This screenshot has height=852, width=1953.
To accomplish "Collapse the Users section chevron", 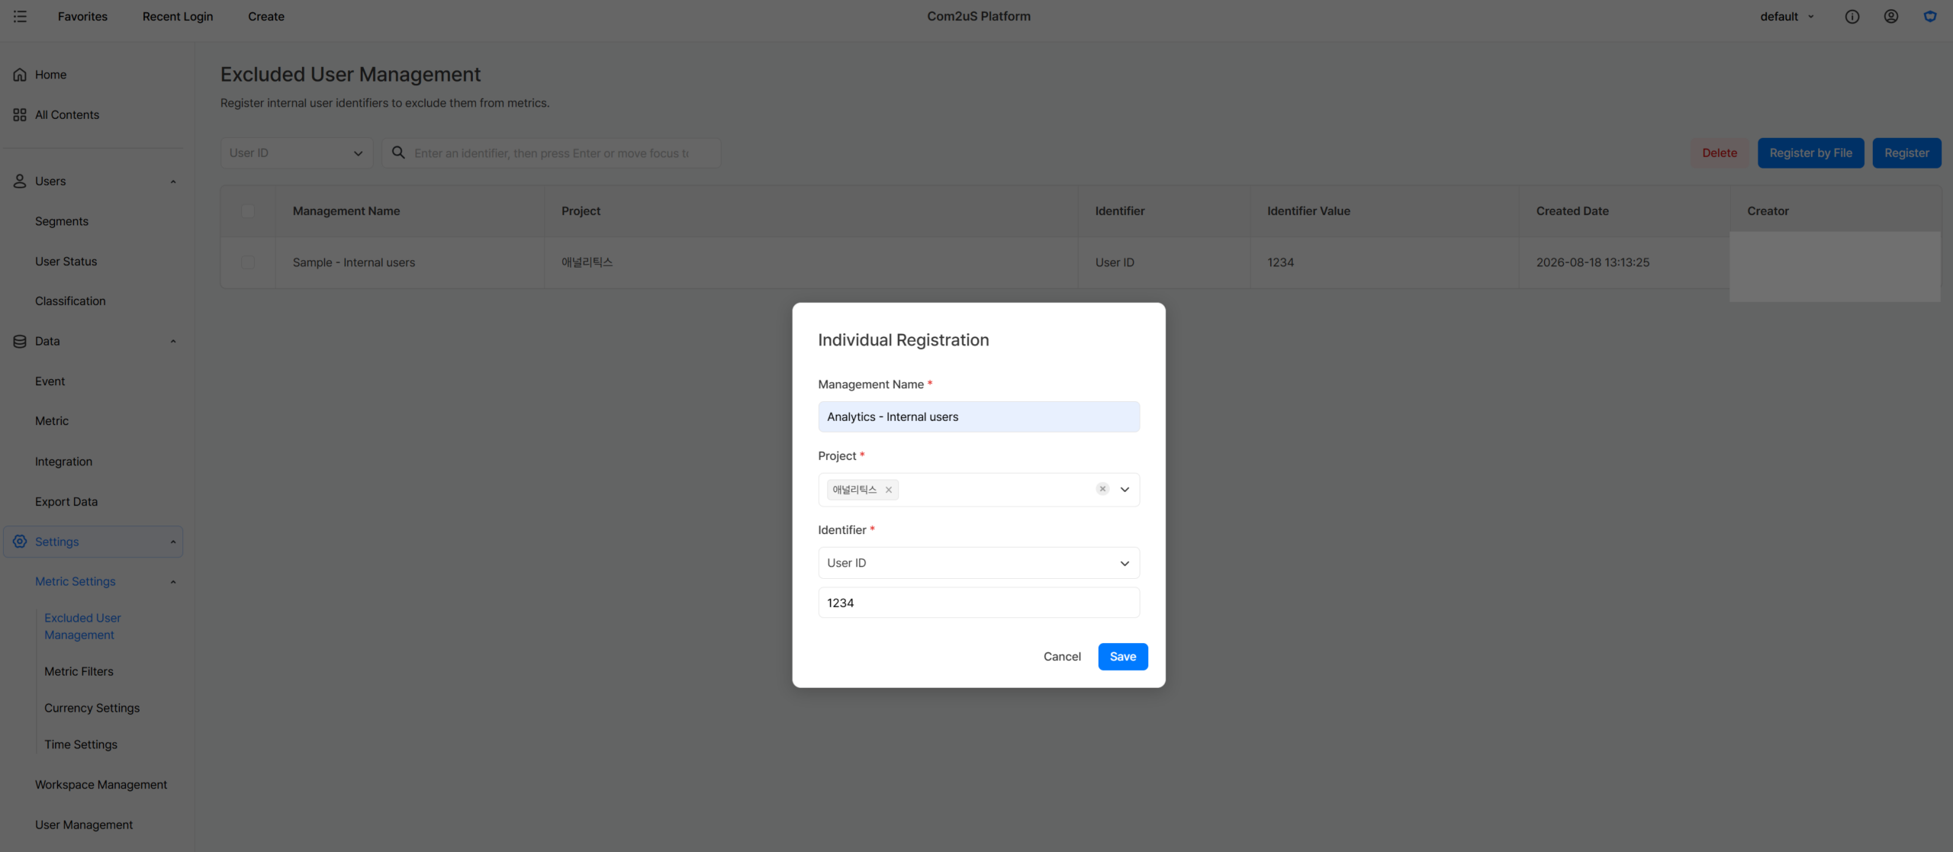I will 173,182.
